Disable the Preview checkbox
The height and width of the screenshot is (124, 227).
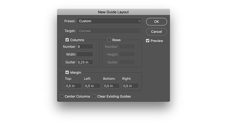pos(148,41)
